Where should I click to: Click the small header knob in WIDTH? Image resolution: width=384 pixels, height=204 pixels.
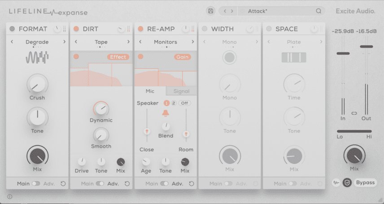(x=249, y=29)
